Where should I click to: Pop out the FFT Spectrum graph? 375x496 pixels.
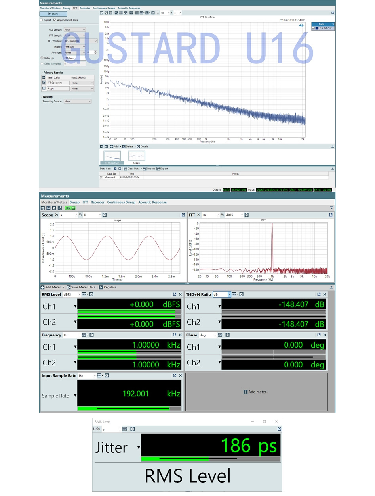point(333,13)
